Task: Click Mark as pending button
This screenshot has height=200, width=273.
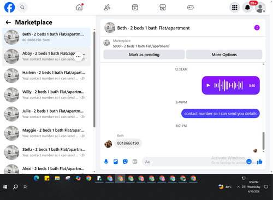Action: tap(144, 55)
